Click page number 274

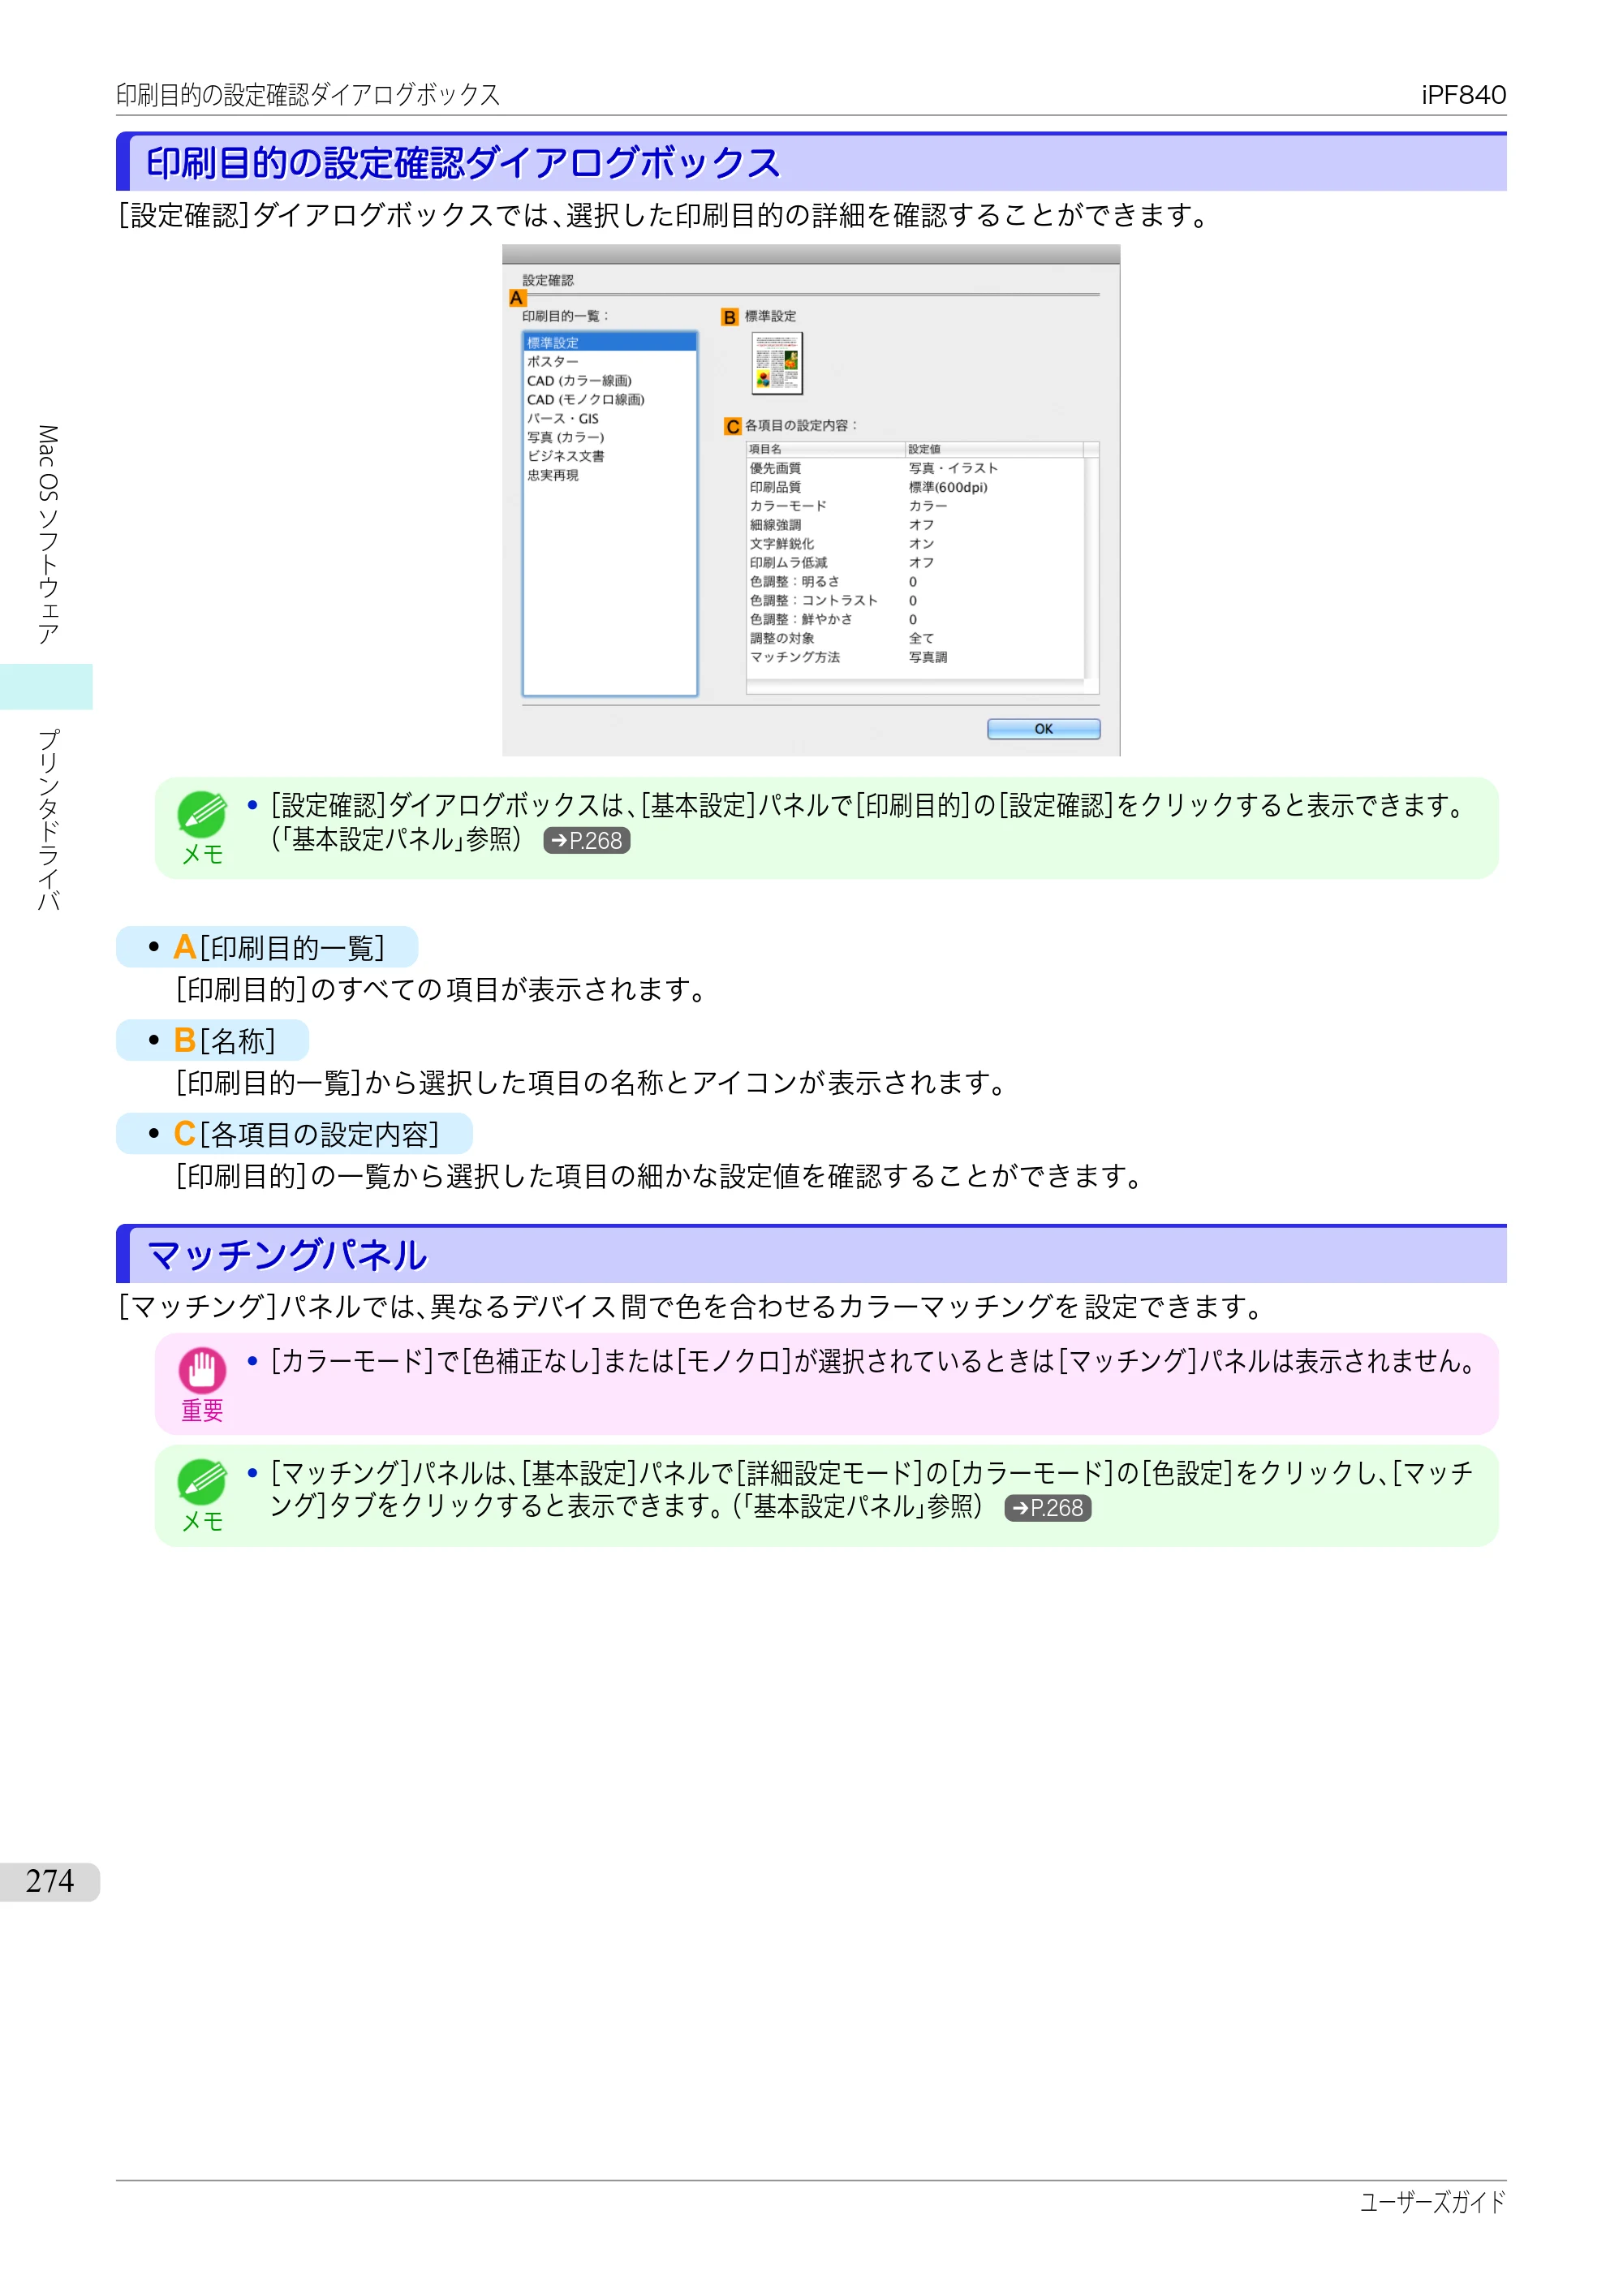50,1882
